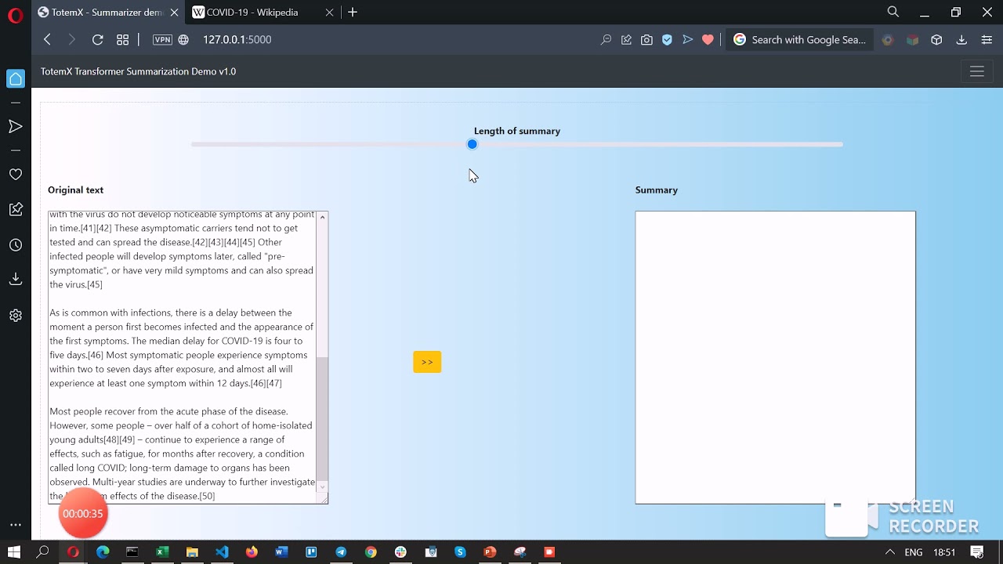Go back to the previous page
The width and height of the screenshot is (1003, 564).
point(47,39)
